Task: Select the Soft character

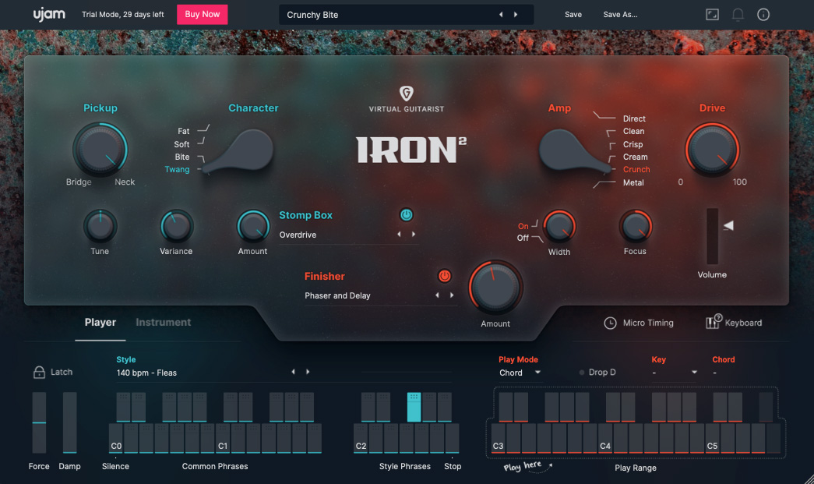Action: click(181, 144)
